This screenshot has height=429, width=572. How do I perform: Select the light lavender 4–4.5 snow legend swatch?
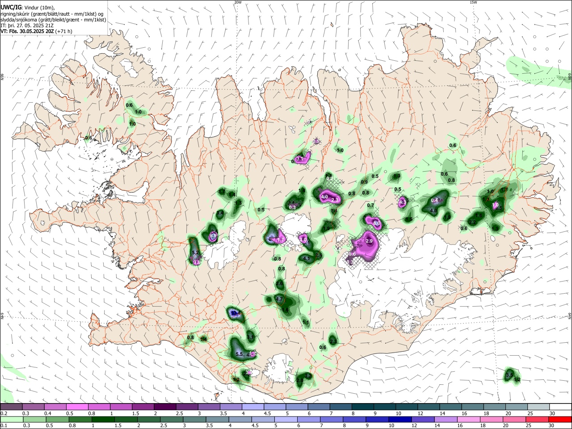pos(252,407)
